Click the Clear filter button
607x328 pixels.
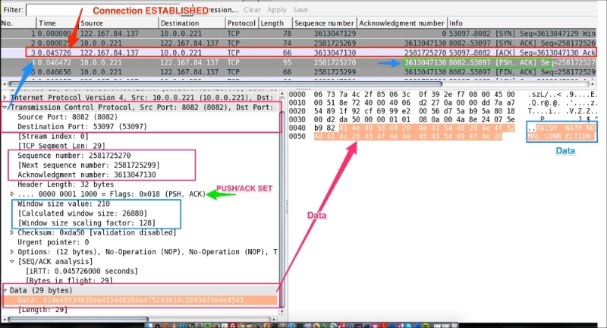coord(252,10)
